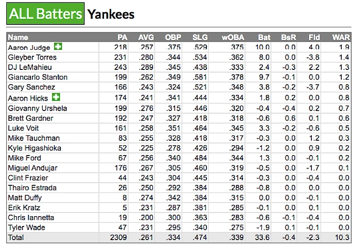This screenshot has height=245, width=358.
Task: Open Brett Gardner's player page
Action: (30, 118)
